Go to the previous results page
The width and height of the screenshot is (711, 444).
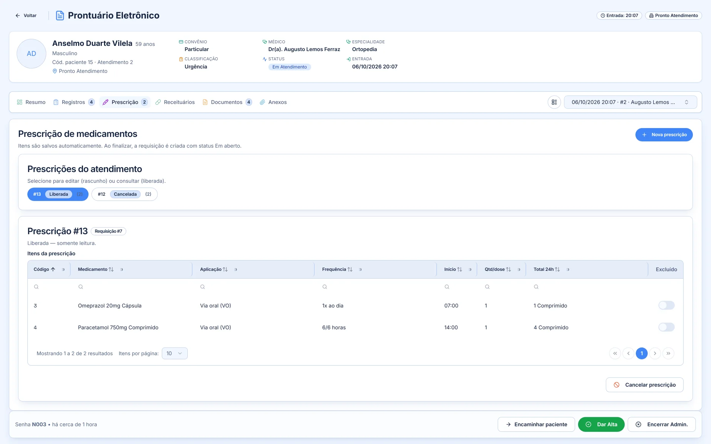pyautogui.click(x=628, y=353)
